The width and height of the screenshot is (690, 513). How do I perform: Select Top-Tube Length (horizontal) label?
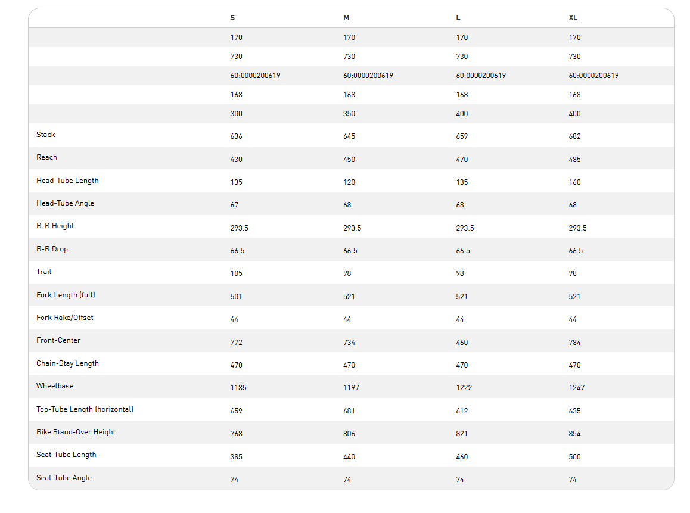click(x=85, y=409)
